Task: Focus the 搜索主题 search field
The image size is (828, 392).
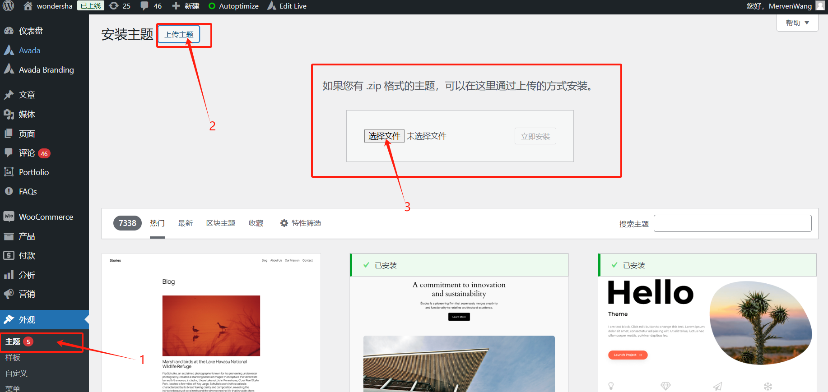Action: [732, 223]
